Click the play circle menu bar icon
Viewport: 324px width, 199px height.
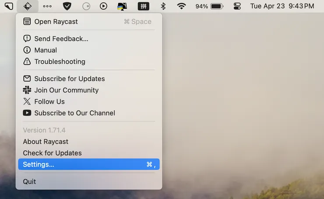pyautogui.click(x=103, y=6)
